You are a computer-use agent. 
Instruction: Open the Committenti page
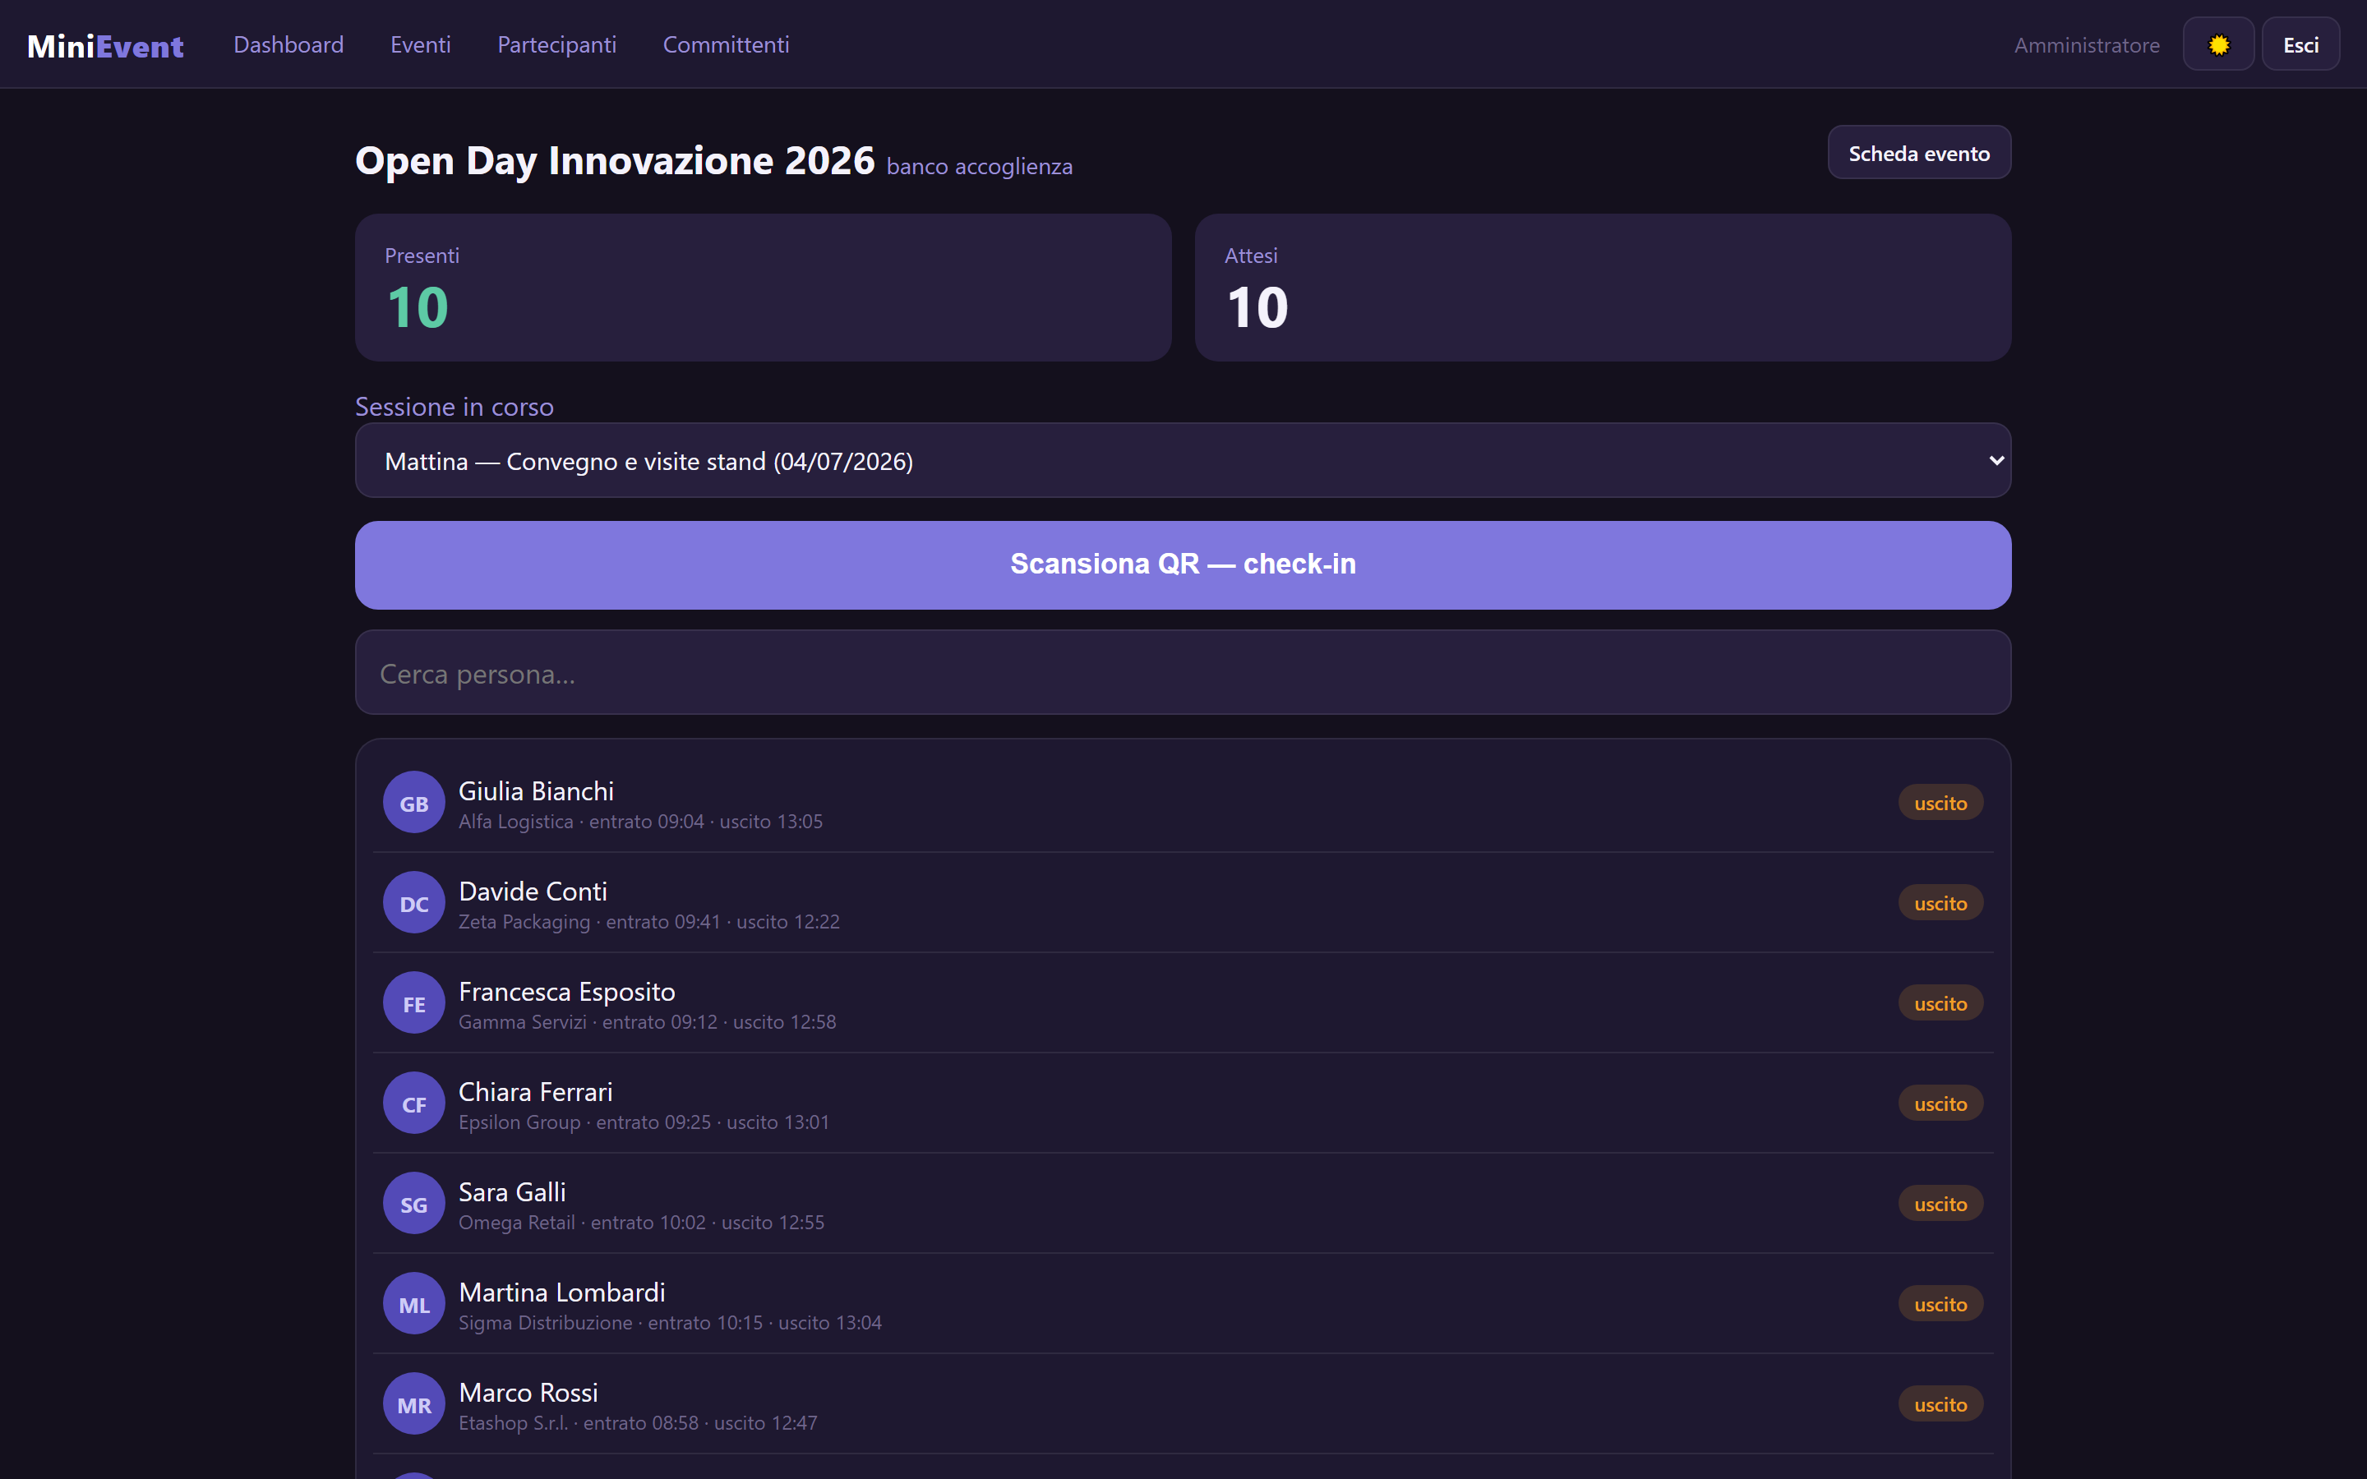point(726,45)
